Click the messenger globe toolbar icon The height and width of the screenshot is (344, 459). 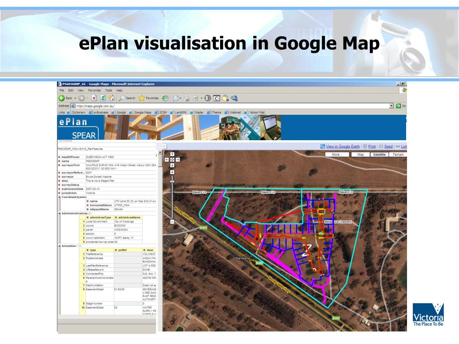234,98
